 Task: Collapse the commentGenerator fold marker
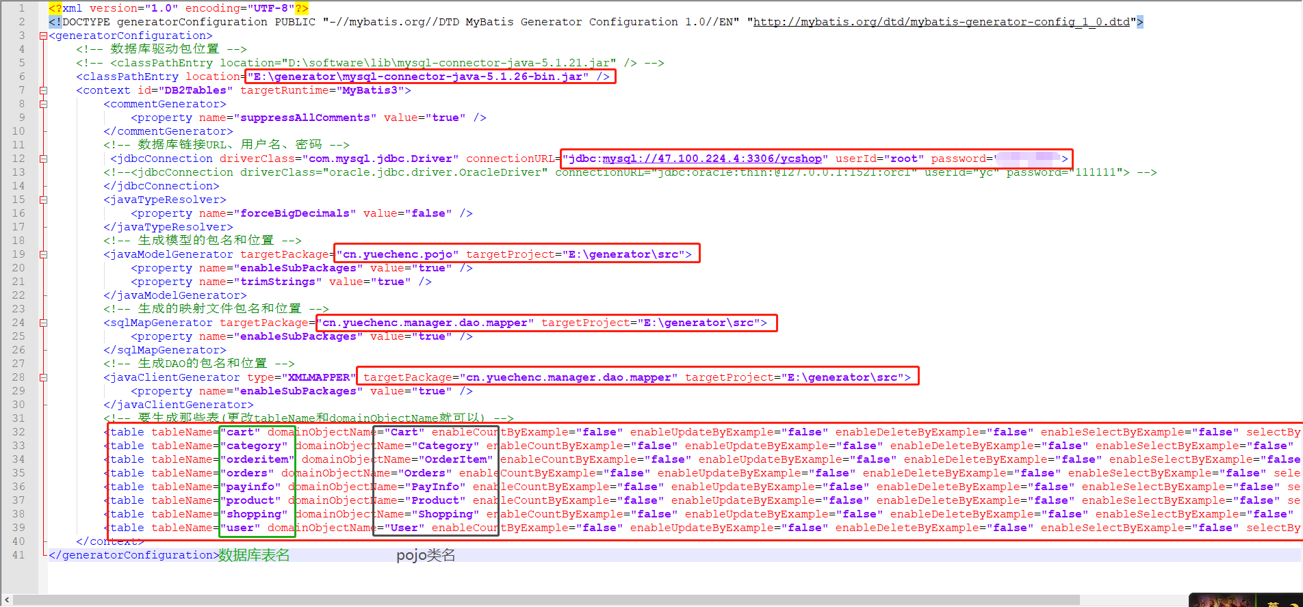click(x=43, y=105)
